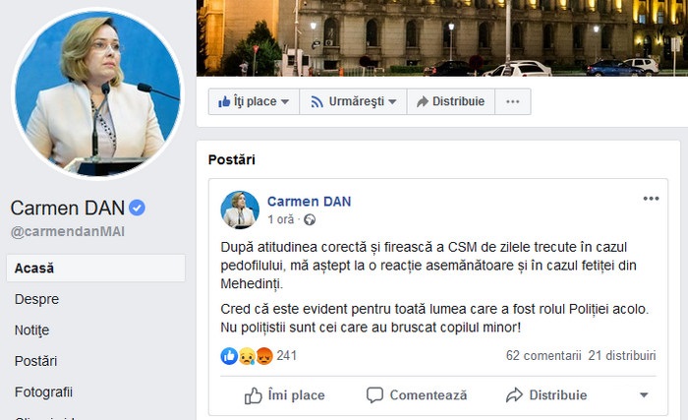Image resolution: width=688 pixels, height=420 pixels.
Task: Open the large Carmen DAN profile picture
Action: coord(98,93)
